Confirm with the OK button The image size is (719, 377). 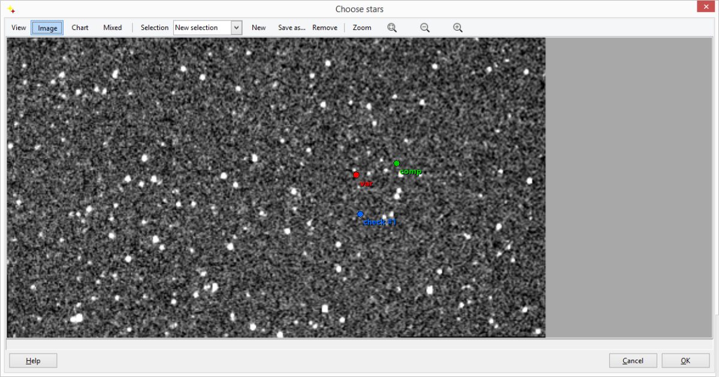685,361
